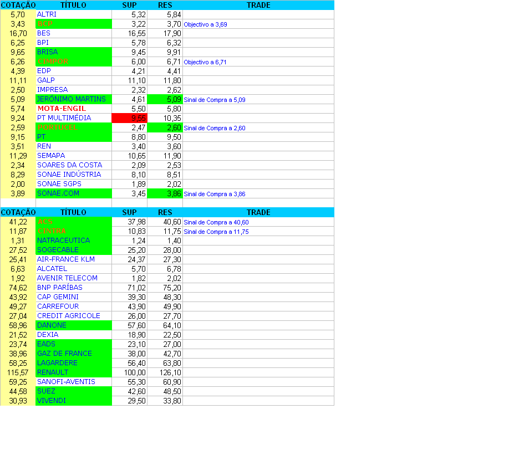Select the DANONE title cell
Image resolution: width=524 pixels, height=455 pixels.
pos(74,325)
